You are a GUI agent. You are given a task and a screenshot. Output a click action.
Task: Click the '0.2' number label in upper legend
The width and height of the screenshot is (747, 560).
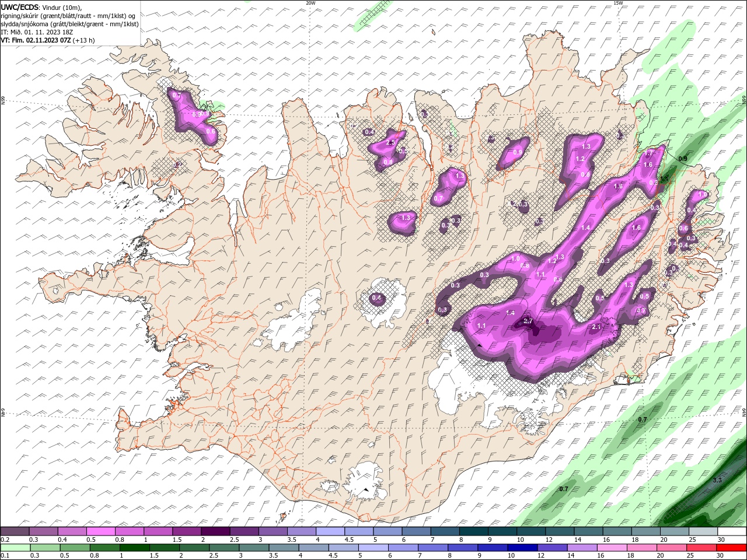coord(5,540)
